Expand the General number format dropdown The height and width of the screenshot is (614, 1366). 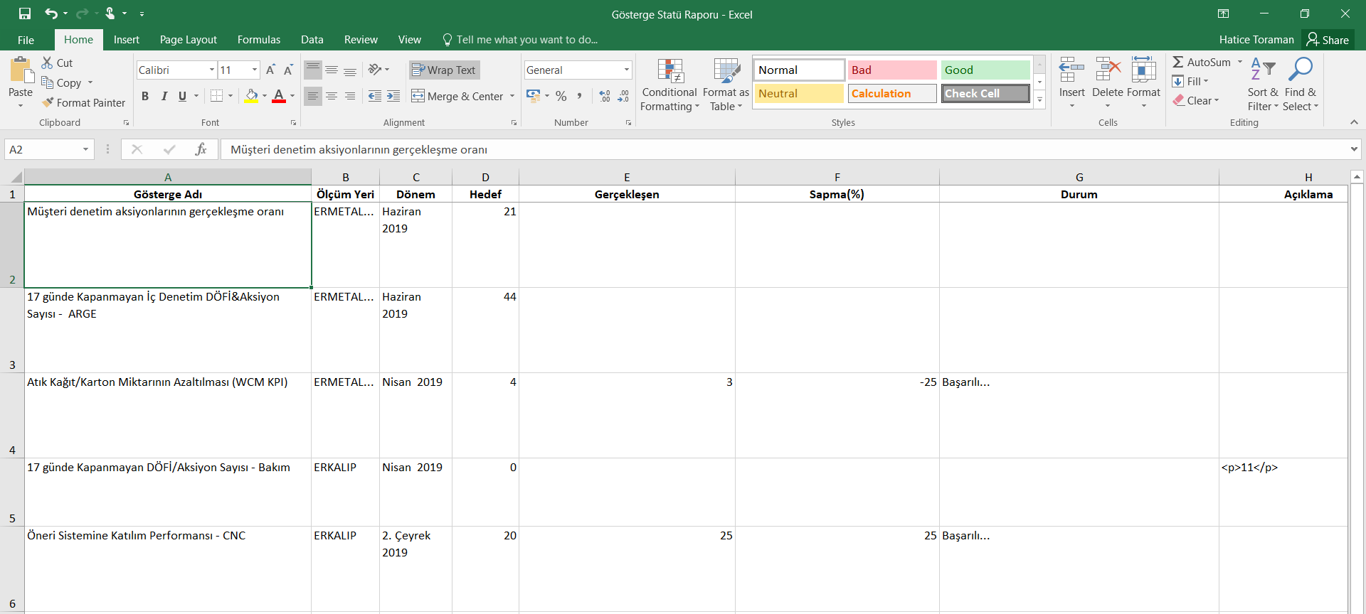[x=626, y=70]
